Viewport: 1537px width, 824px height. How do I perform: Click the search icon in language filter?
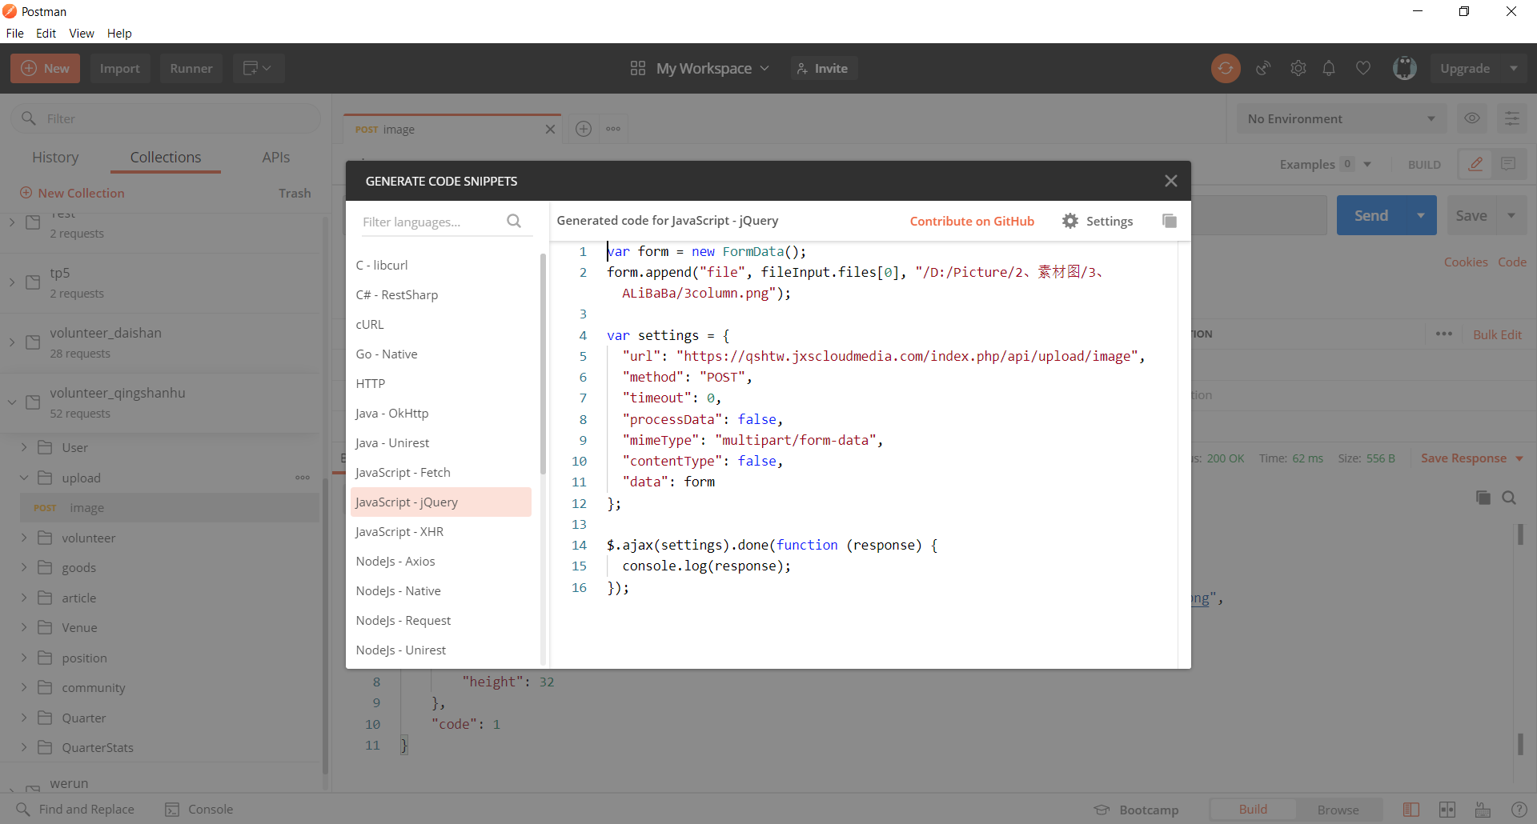pyautogui.click(x=514, y=222)
